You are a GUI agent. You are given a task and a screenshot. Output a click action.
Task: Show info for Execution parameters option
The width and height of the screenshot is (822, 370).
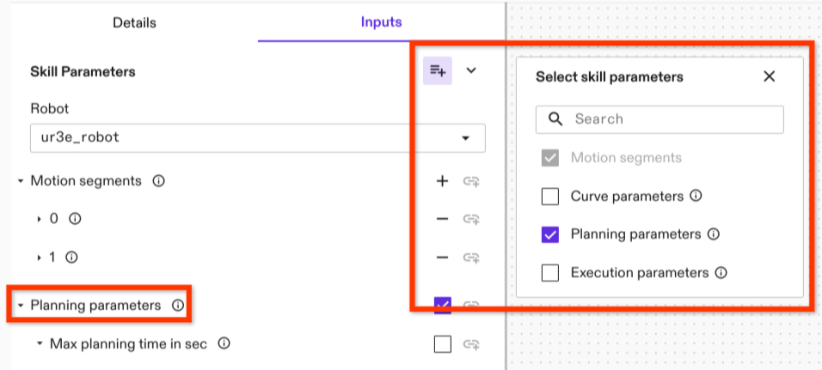[x=721, y=273]
